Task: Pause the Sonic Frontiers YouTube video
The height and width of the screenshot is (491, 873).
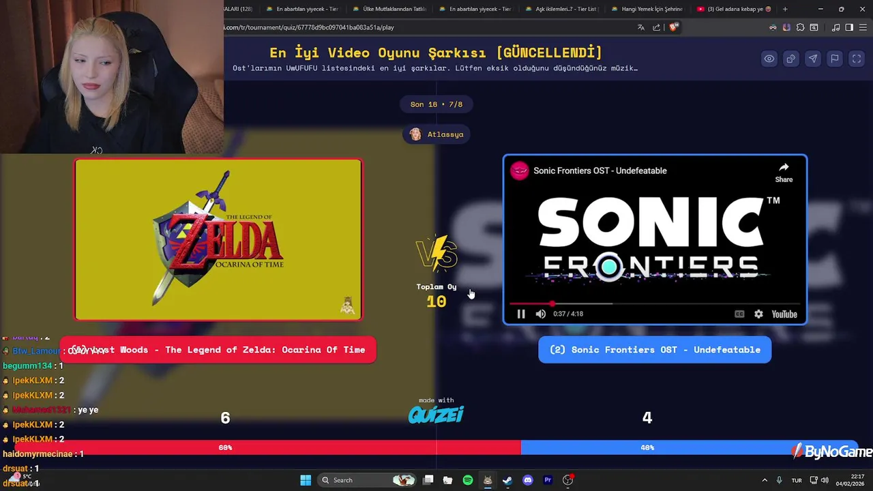Action: [521, 314]
